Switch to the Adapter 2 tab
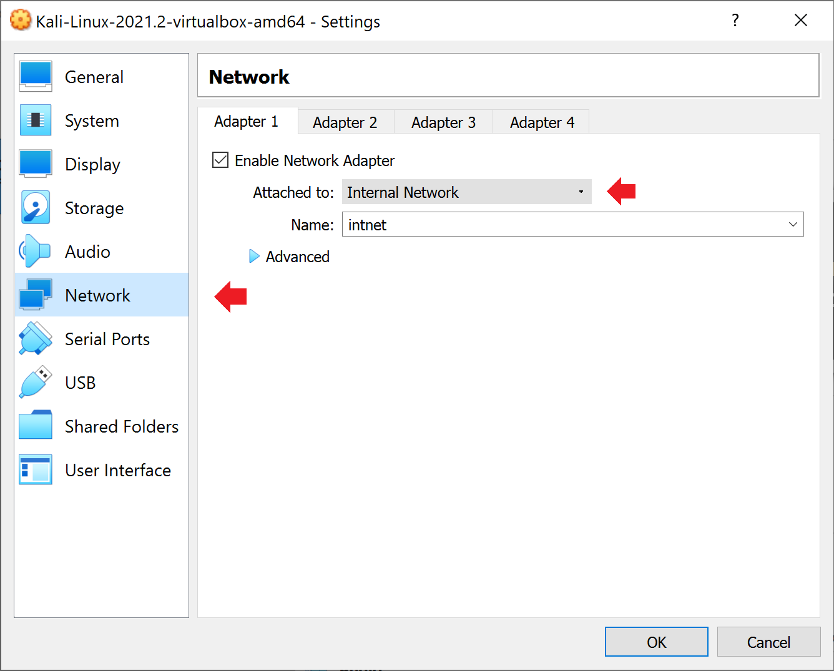The height and width of the screenshot is (671, 834). click(345, 122)
